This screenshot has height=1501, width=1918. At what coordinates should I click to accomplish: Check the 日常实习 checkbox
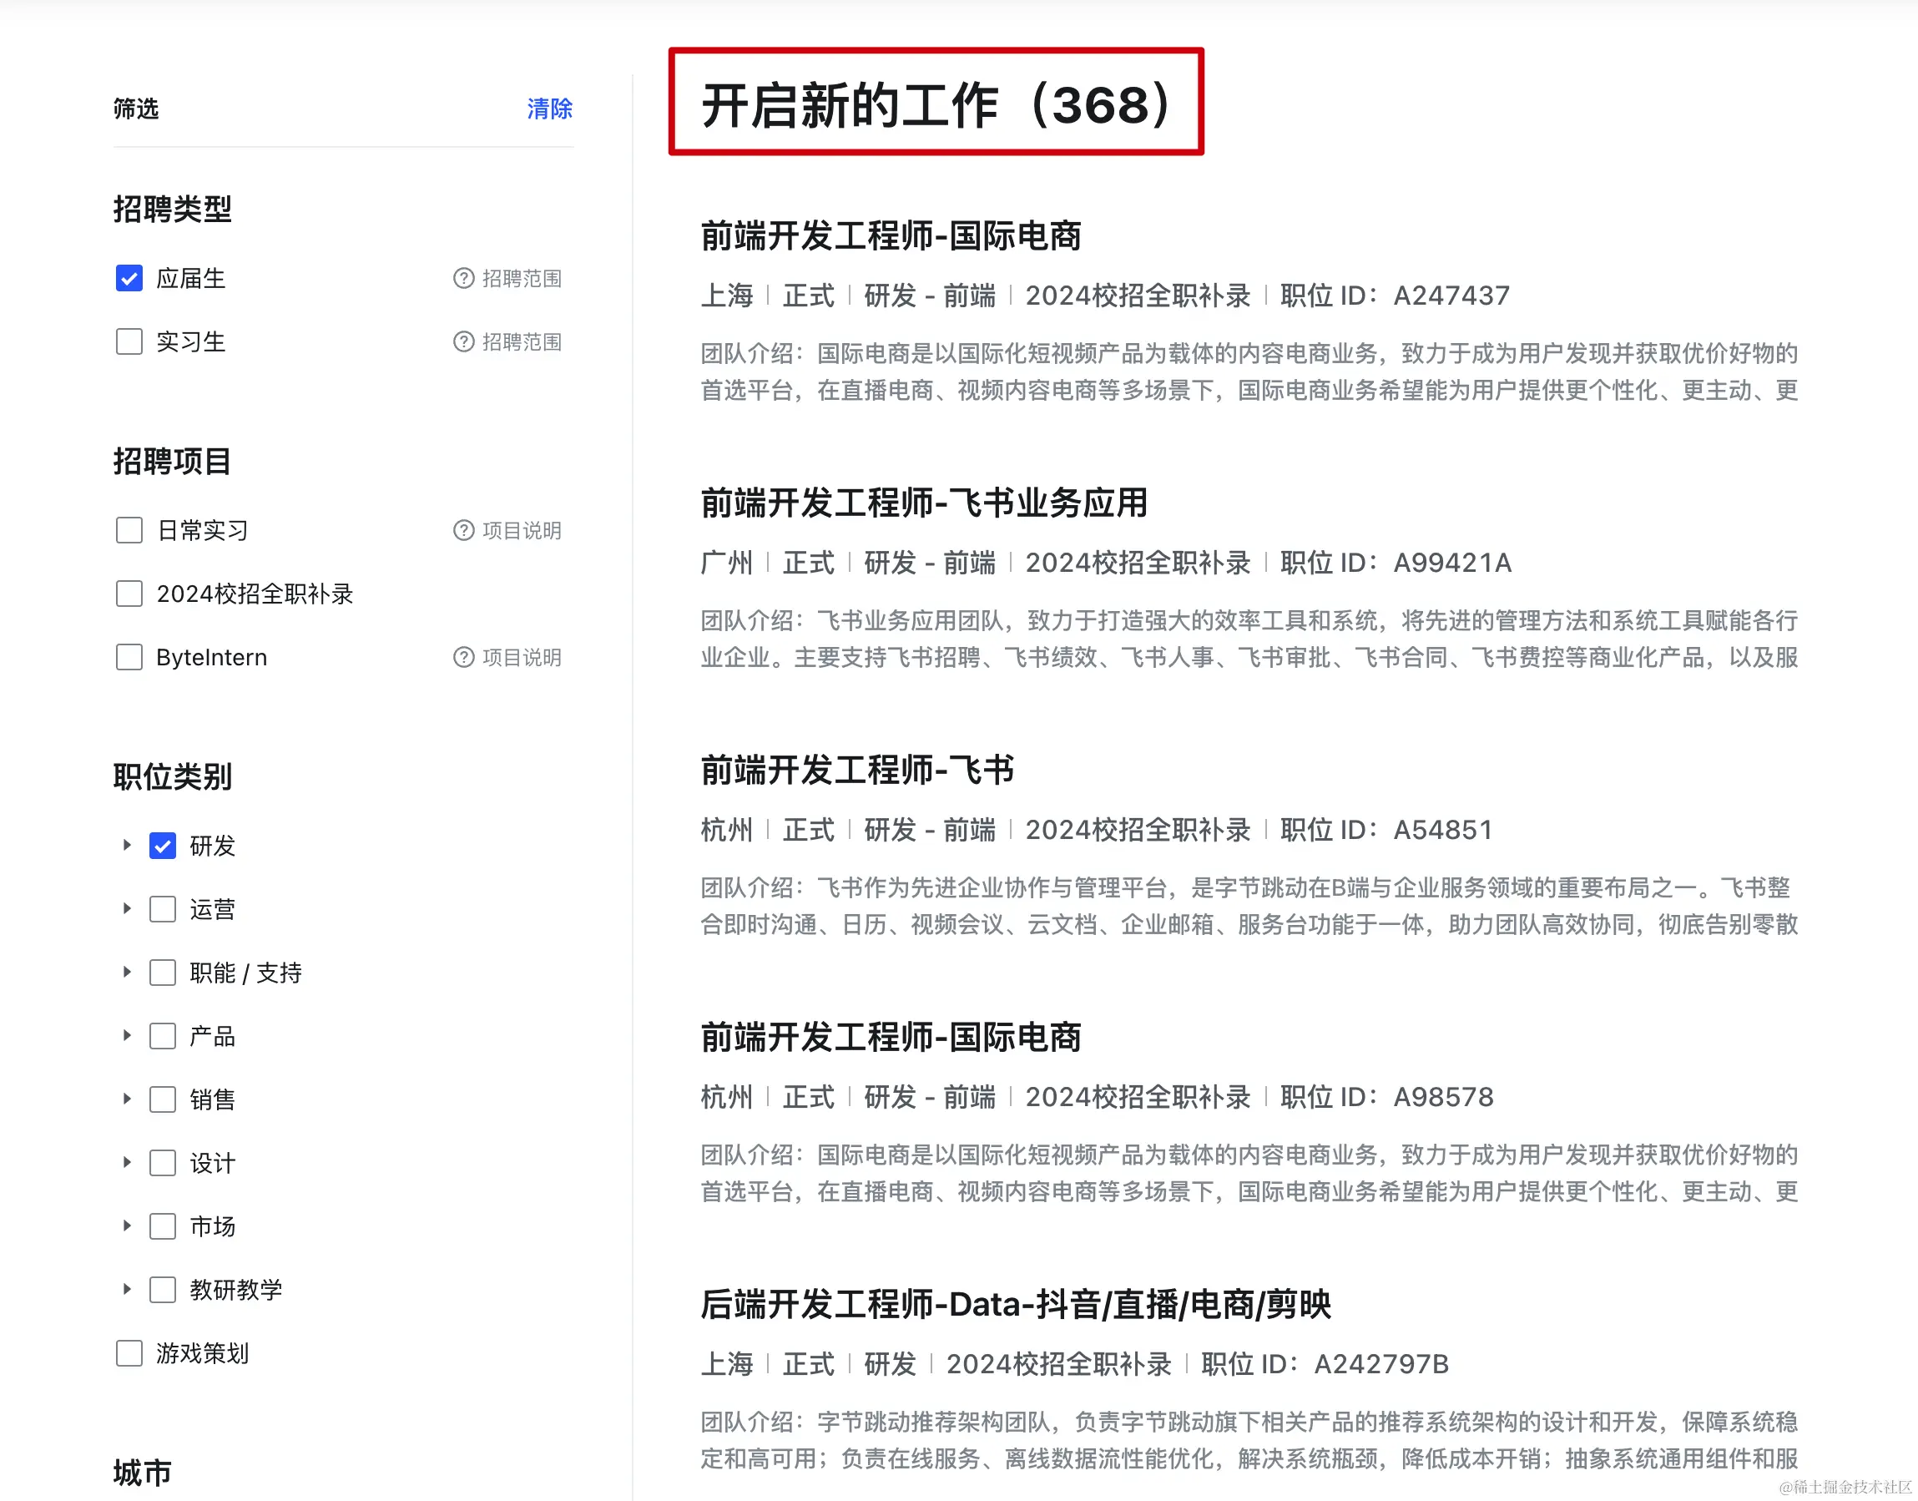pos(129,531)
